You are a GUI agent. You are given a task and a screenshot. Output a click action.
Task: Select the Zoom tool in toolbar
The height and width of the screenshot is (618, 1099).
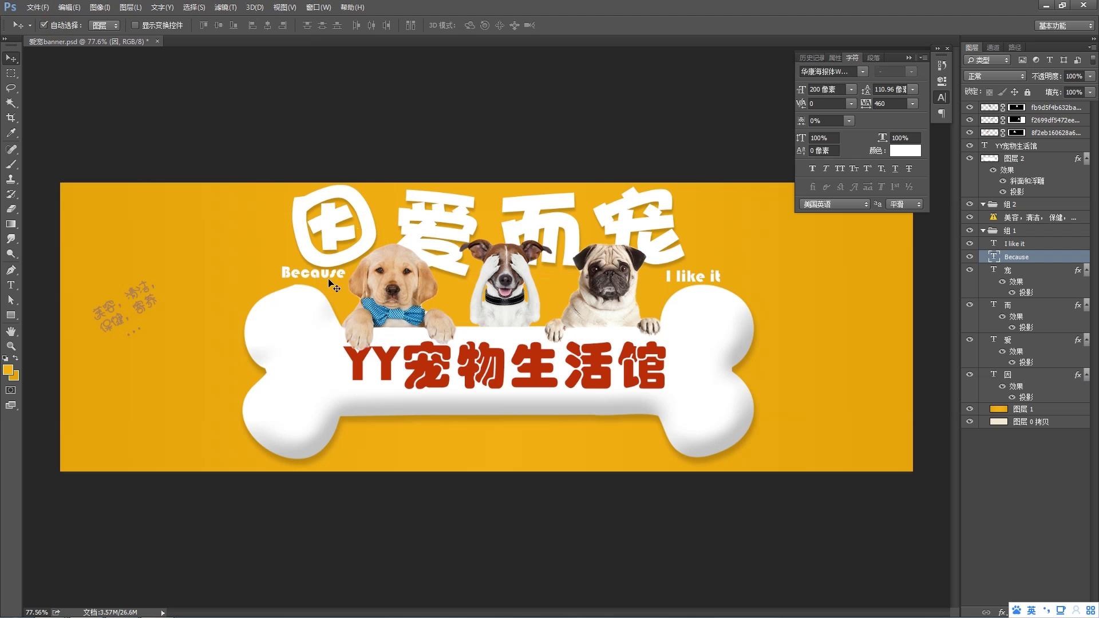(11, 346)
